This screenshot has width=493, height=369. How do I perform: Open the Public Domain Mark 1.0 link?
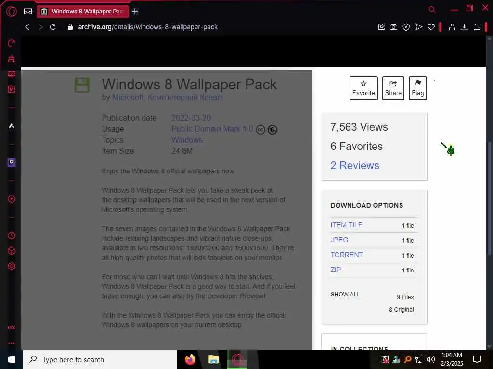[x=212, y=129]
